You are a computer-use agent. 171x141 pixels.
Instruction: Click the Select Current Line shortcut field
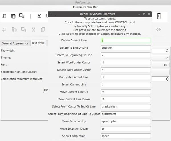pos(126,85)
